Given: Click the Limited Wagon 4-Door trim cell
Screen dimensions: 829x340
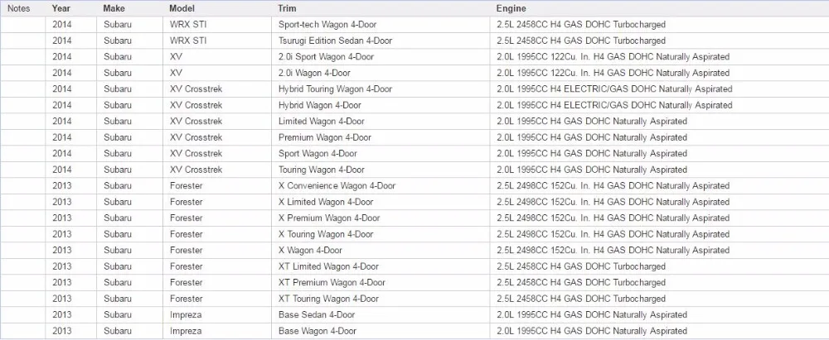Looking at the screenshot, I should click(381, 122).
